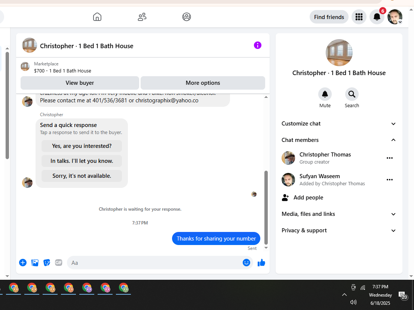Open more actions plus icon
This screenshot has height=310, width=414.
pos(23,263)
